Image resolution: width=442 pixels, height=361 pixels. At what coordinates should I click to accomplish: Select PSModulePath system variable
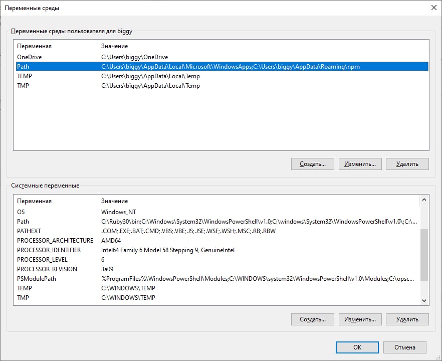coord(217,279)
